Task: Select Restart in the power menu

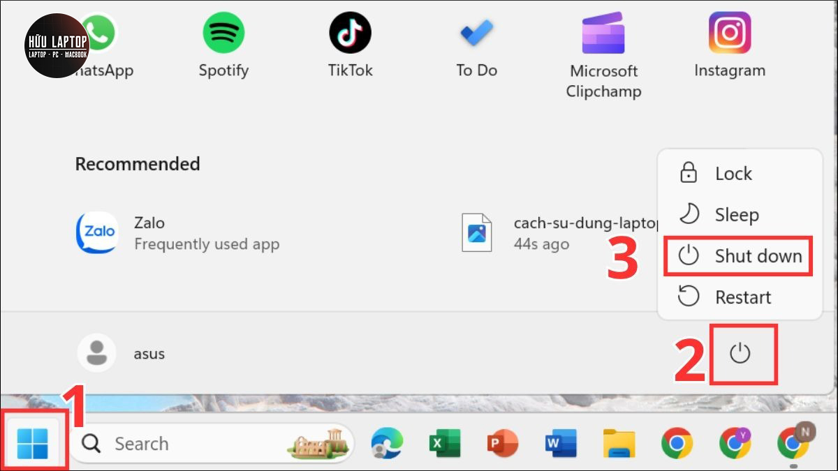Action: tap(739, 297)
